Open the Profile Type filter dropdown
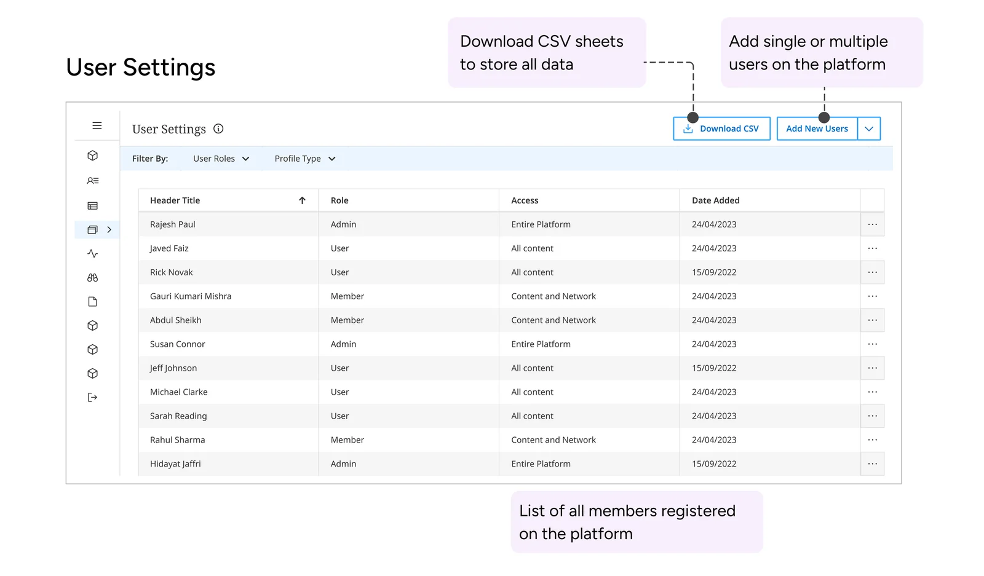The image size is (984, 576). pos(305,159)
